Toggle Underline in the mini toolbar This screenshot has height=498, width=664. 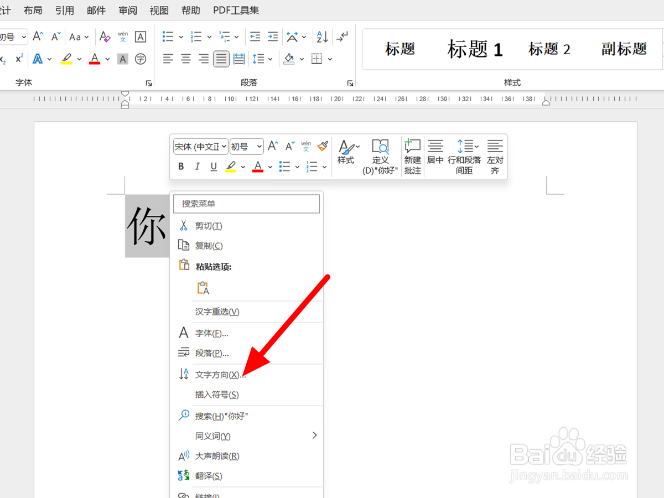coord(214,167)
